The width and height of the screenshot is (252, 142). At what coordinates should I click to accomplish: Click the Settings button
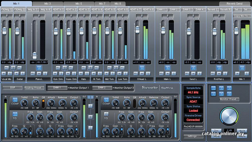point(193,136)
